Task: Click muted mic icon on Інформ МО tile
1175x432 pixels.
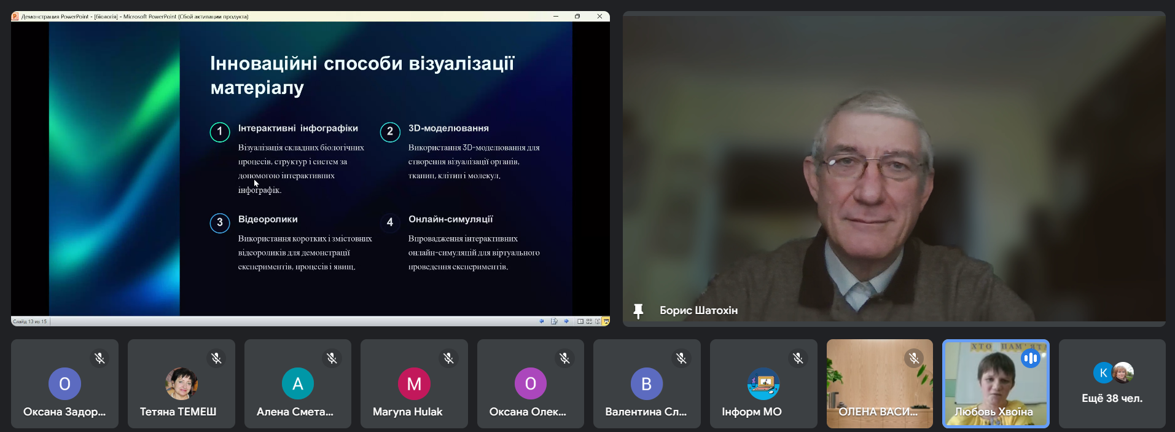Action: (x=798, y=358)
